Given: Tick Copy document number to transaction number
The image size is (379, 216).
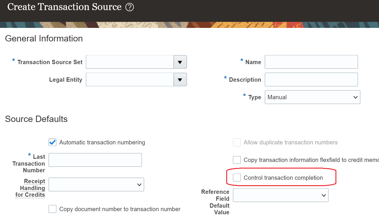Looking at the screenshot, I should tap(52, 209).
